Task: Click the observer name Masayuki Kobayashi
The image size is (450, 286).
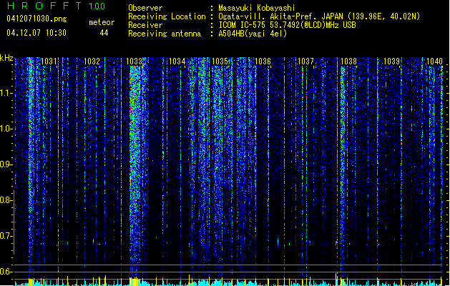Action: tap(257, 8)
